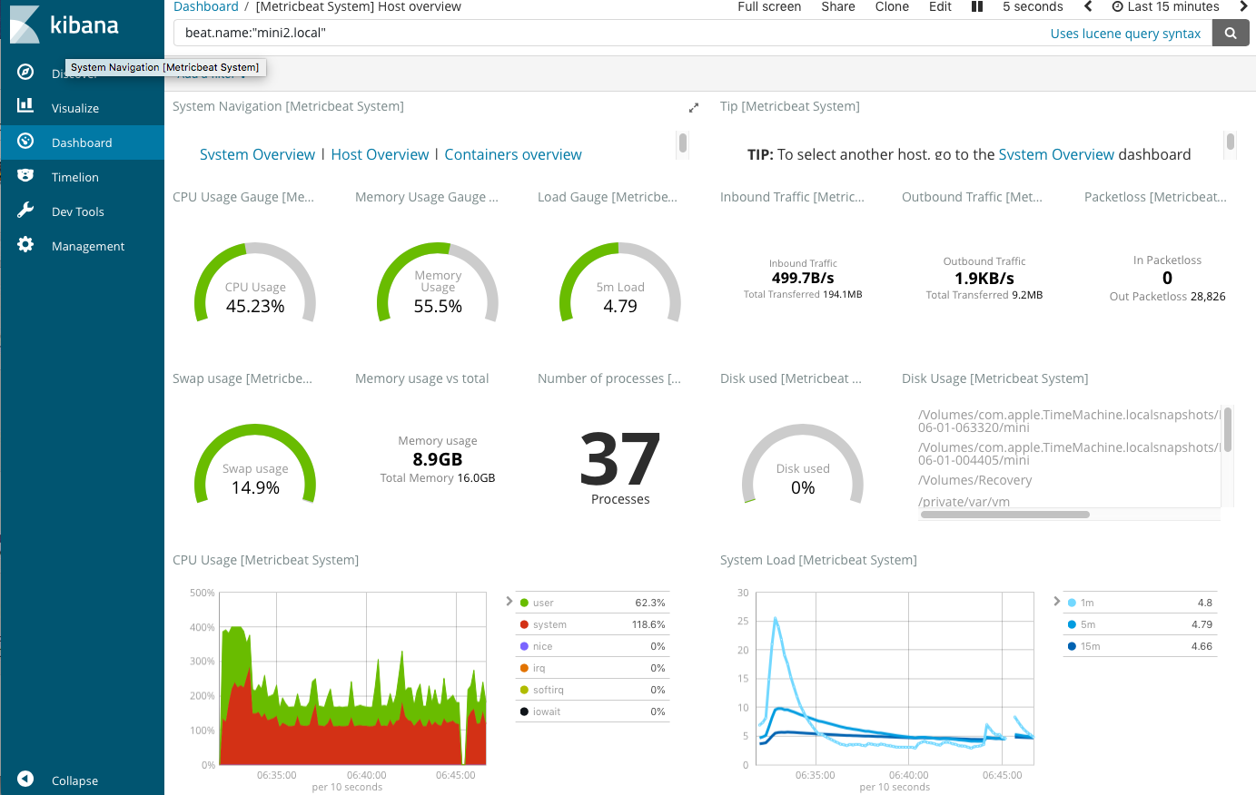
Task: Click the 5m Load 4.79 gauge
Action: (x=620, y=282)
